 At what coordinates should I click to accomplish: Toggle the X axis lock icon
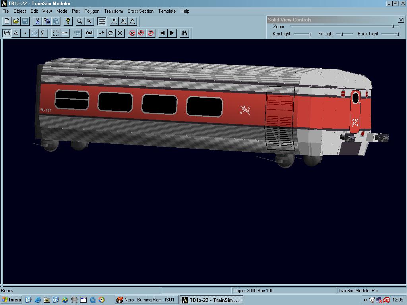coord(132,33)
